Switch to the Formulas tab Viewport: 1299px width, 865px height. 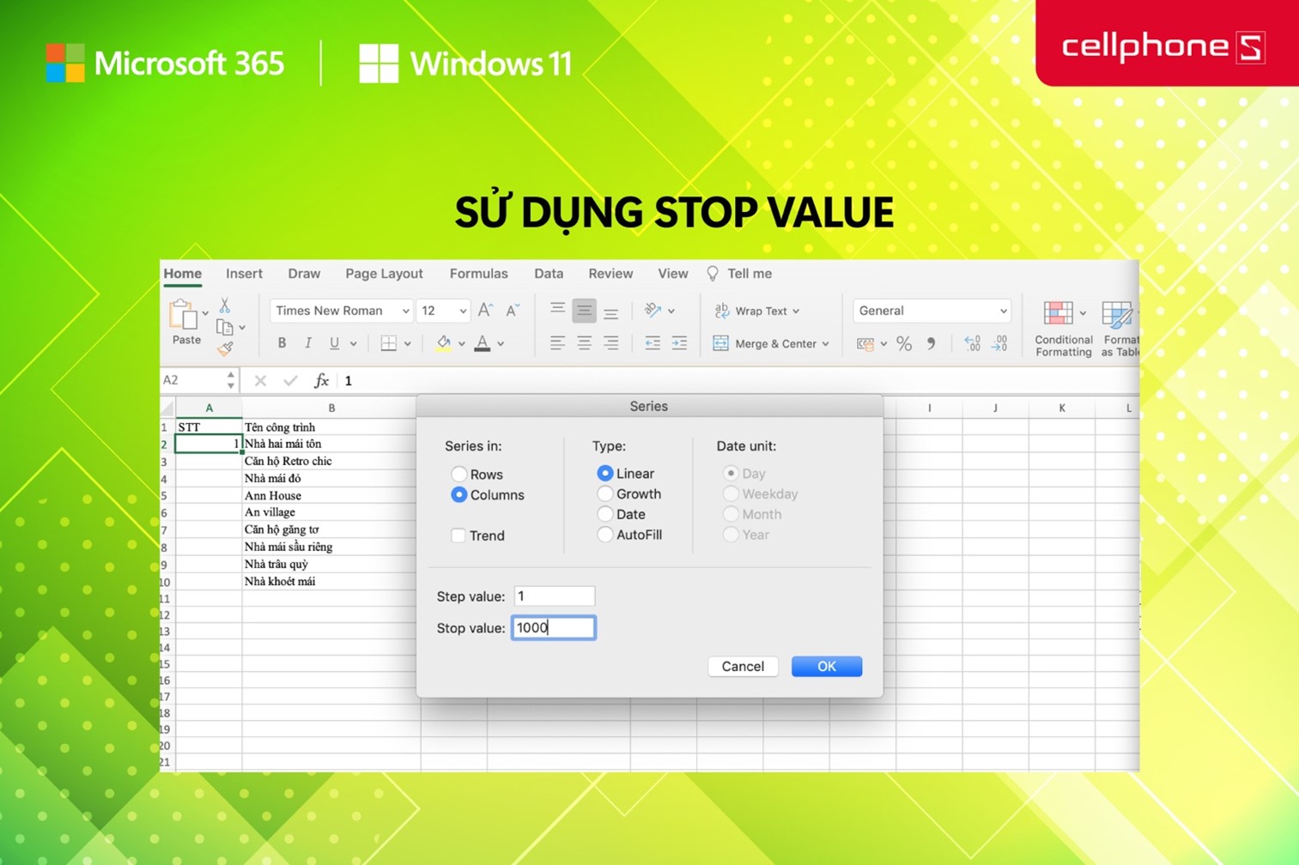pyautogui.click(x=478, y=274)
